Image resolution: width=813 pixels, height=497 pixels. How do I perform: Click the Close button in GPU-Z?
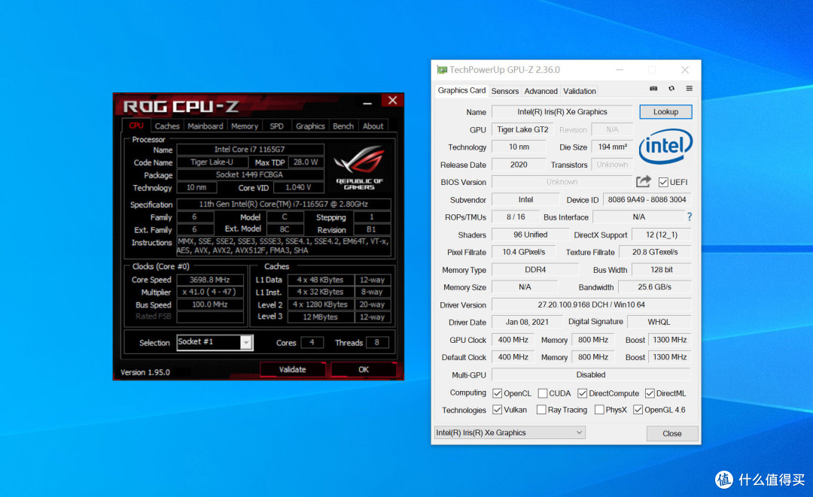pyautogui.click(x=672, y=433)
